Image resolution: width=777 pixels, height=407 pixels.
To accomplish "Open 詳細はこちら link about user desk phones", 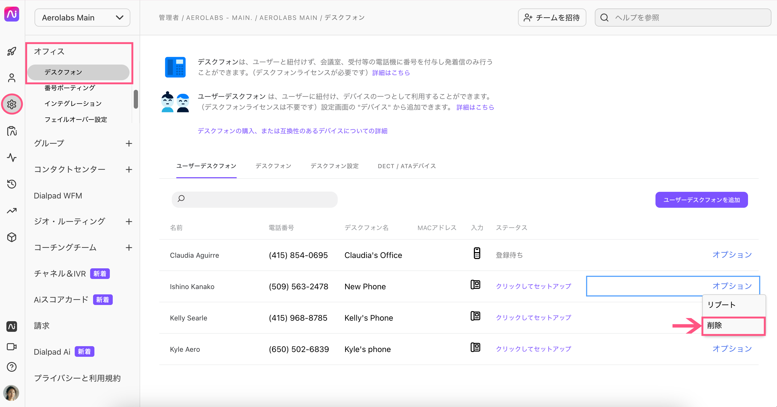I will 475,107.
